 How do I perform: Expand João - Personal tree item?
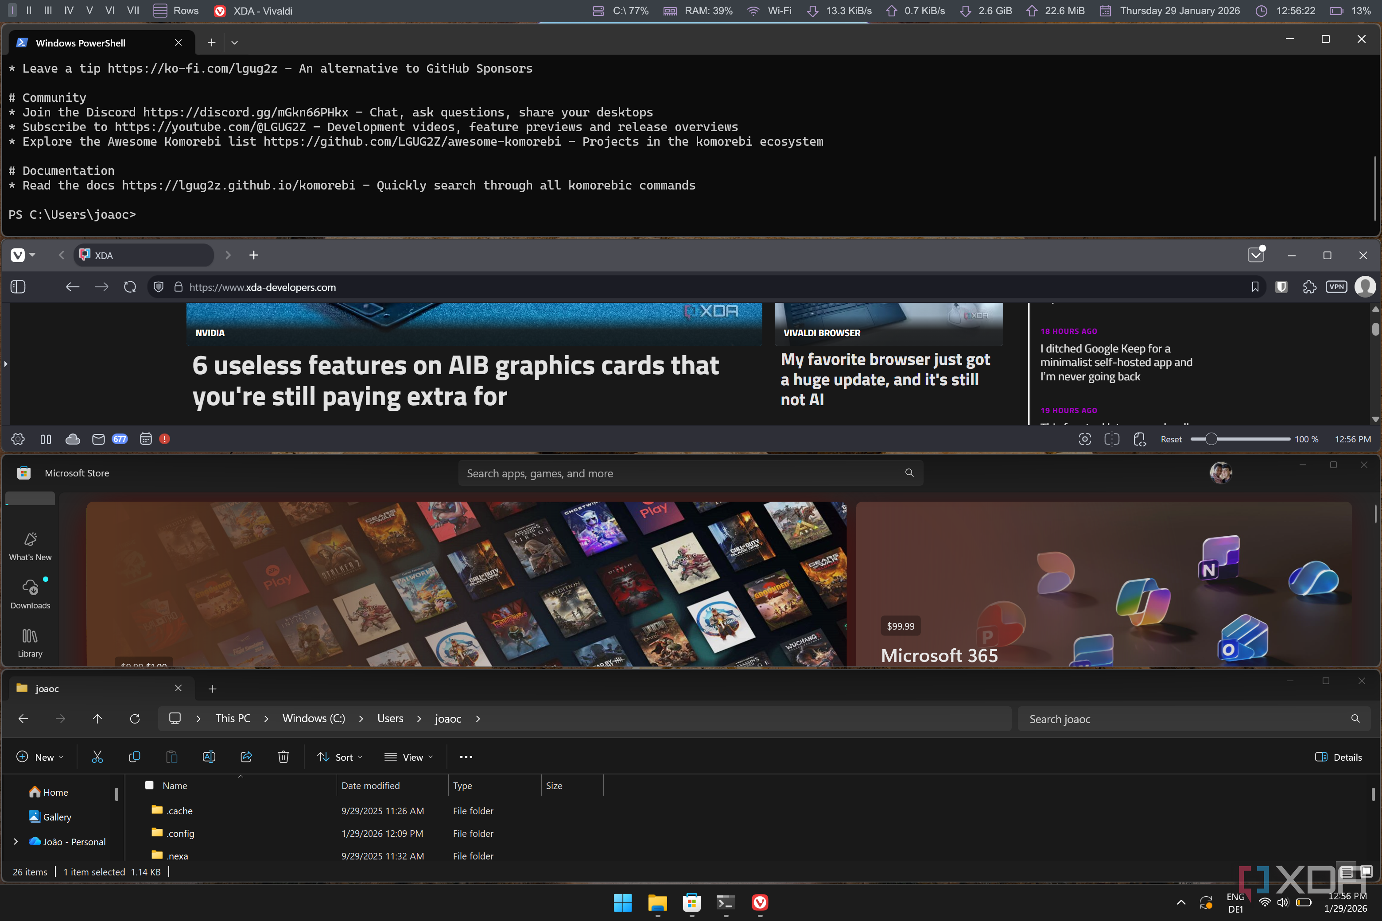(x=16, y=841)
